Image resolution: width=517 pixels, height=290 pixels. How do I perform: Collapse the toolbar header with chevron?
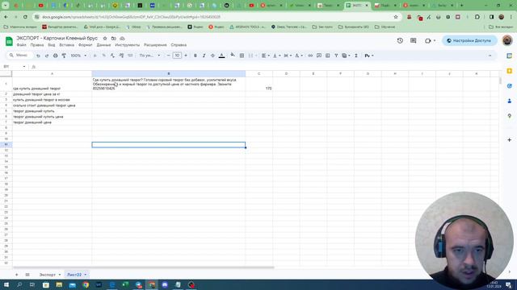490,56
